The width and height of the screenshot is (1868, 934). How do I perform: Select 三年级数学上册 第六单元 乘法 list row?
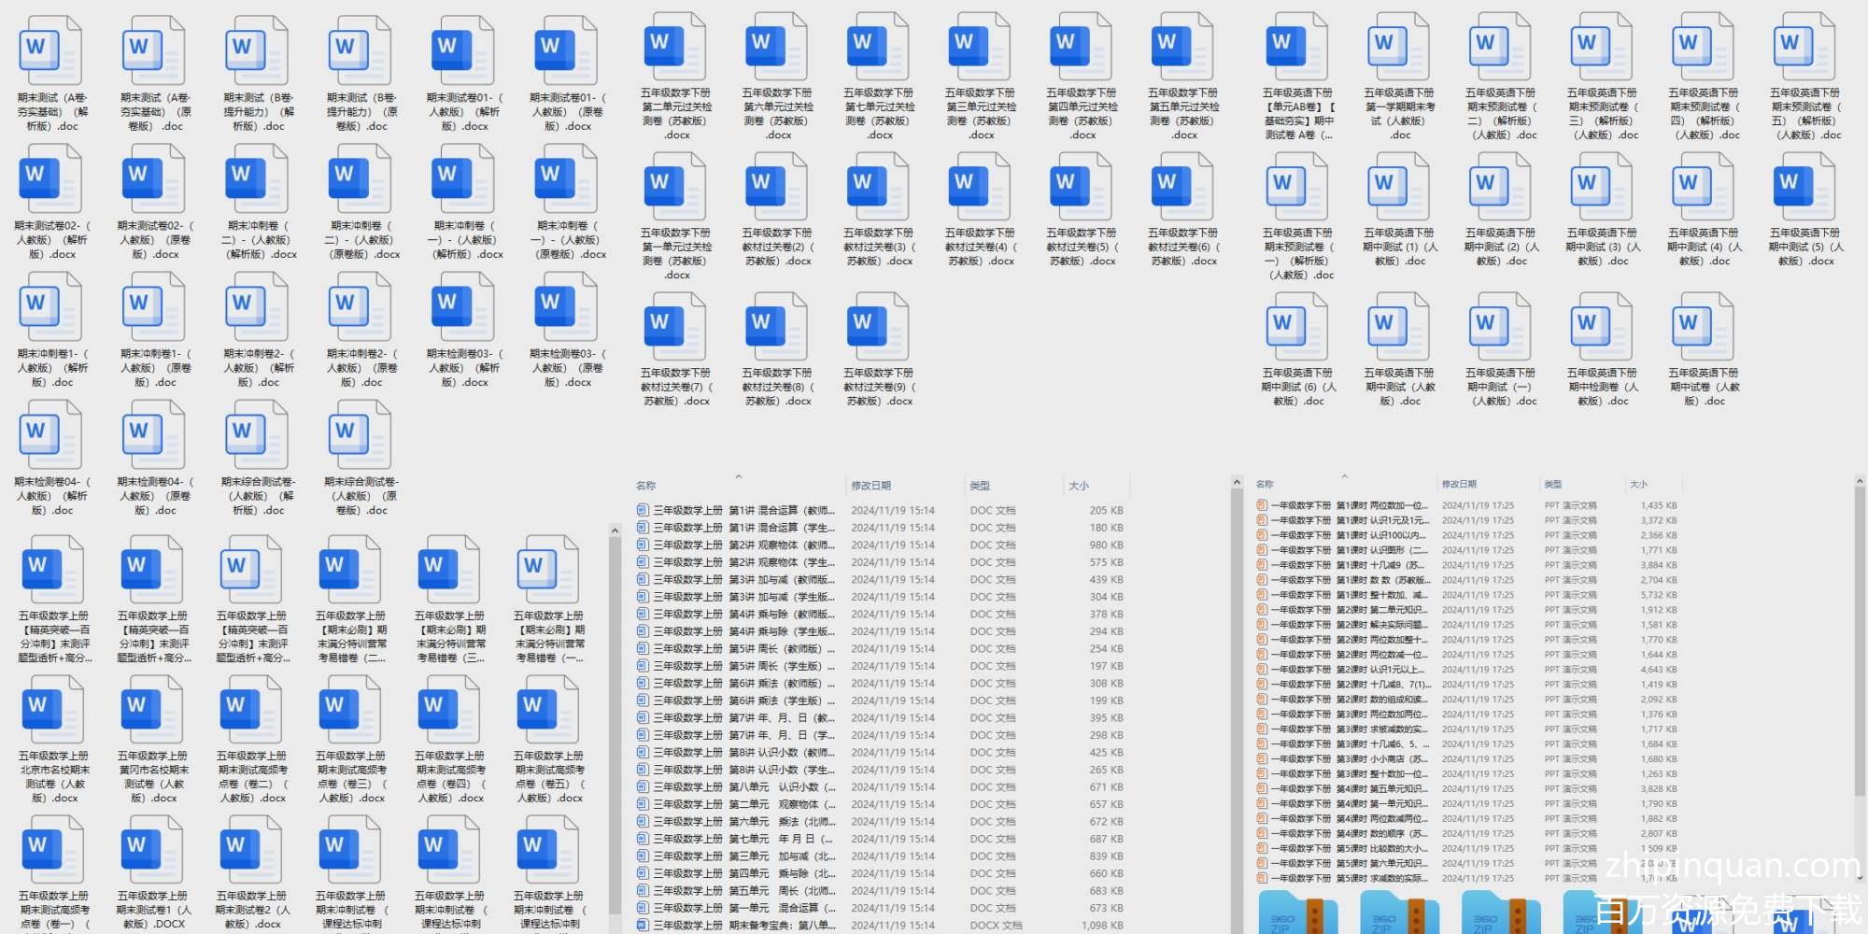736,822
